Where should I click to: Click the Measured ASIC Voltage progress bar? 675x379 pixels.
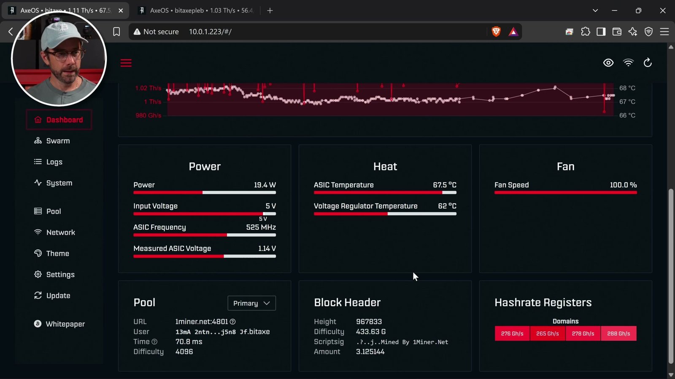tap(205, 256)
